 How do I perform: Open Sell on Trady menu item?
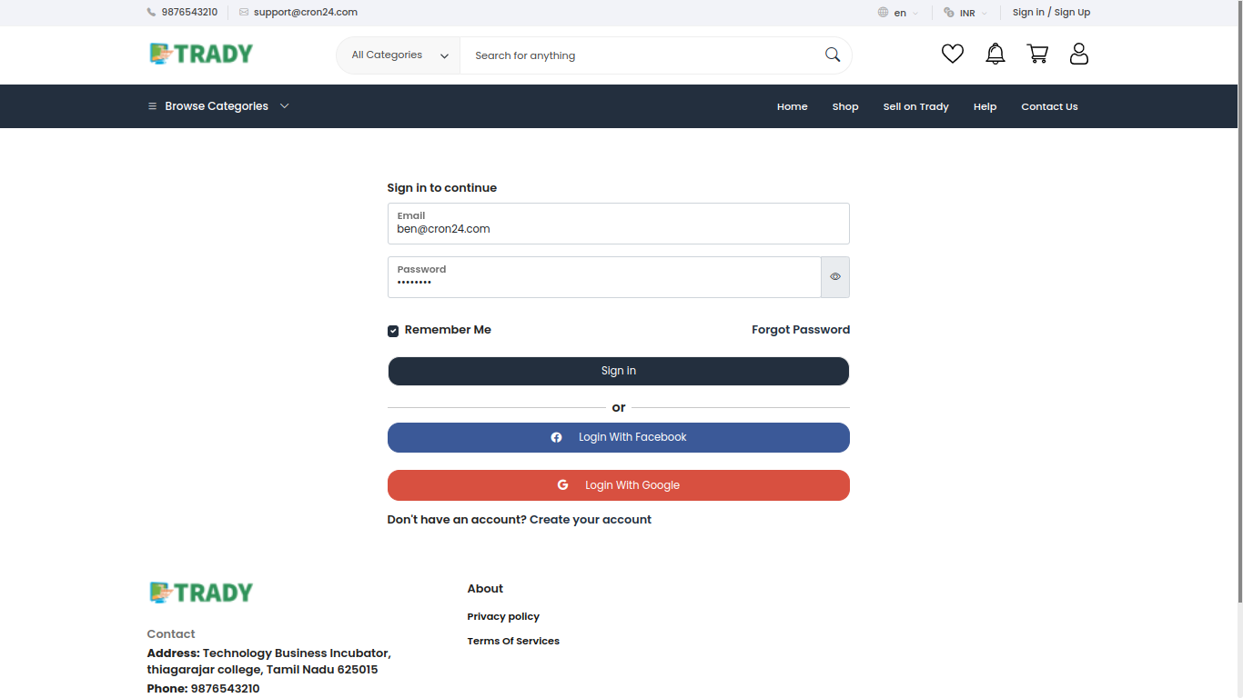pyautogui.click(x=915, y=106)
